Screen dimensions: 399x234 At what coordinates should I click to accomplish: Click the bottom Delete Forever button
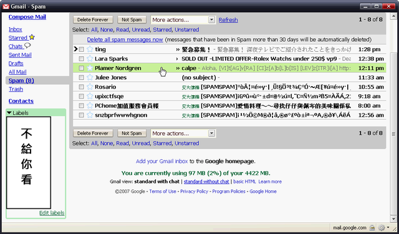pyautogui.click(x=93, y=134)
